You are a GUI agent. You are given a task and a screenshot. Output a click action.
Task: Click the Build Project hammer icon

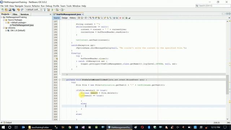45,10
